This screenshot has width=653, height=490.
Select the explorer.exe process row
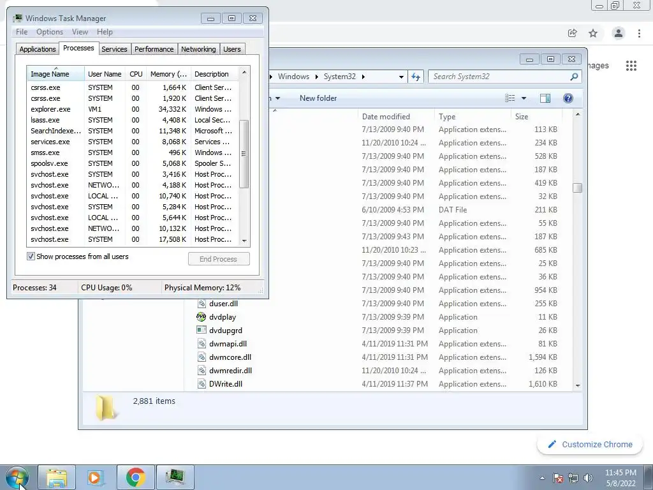coord(133,109)
